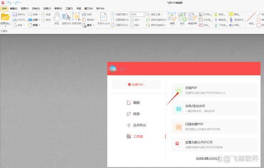The height and width of the screenshot is (168, 264).
Task: Switch to dialog's Convert (转换) sidebar tab
Action: (133, 114)
